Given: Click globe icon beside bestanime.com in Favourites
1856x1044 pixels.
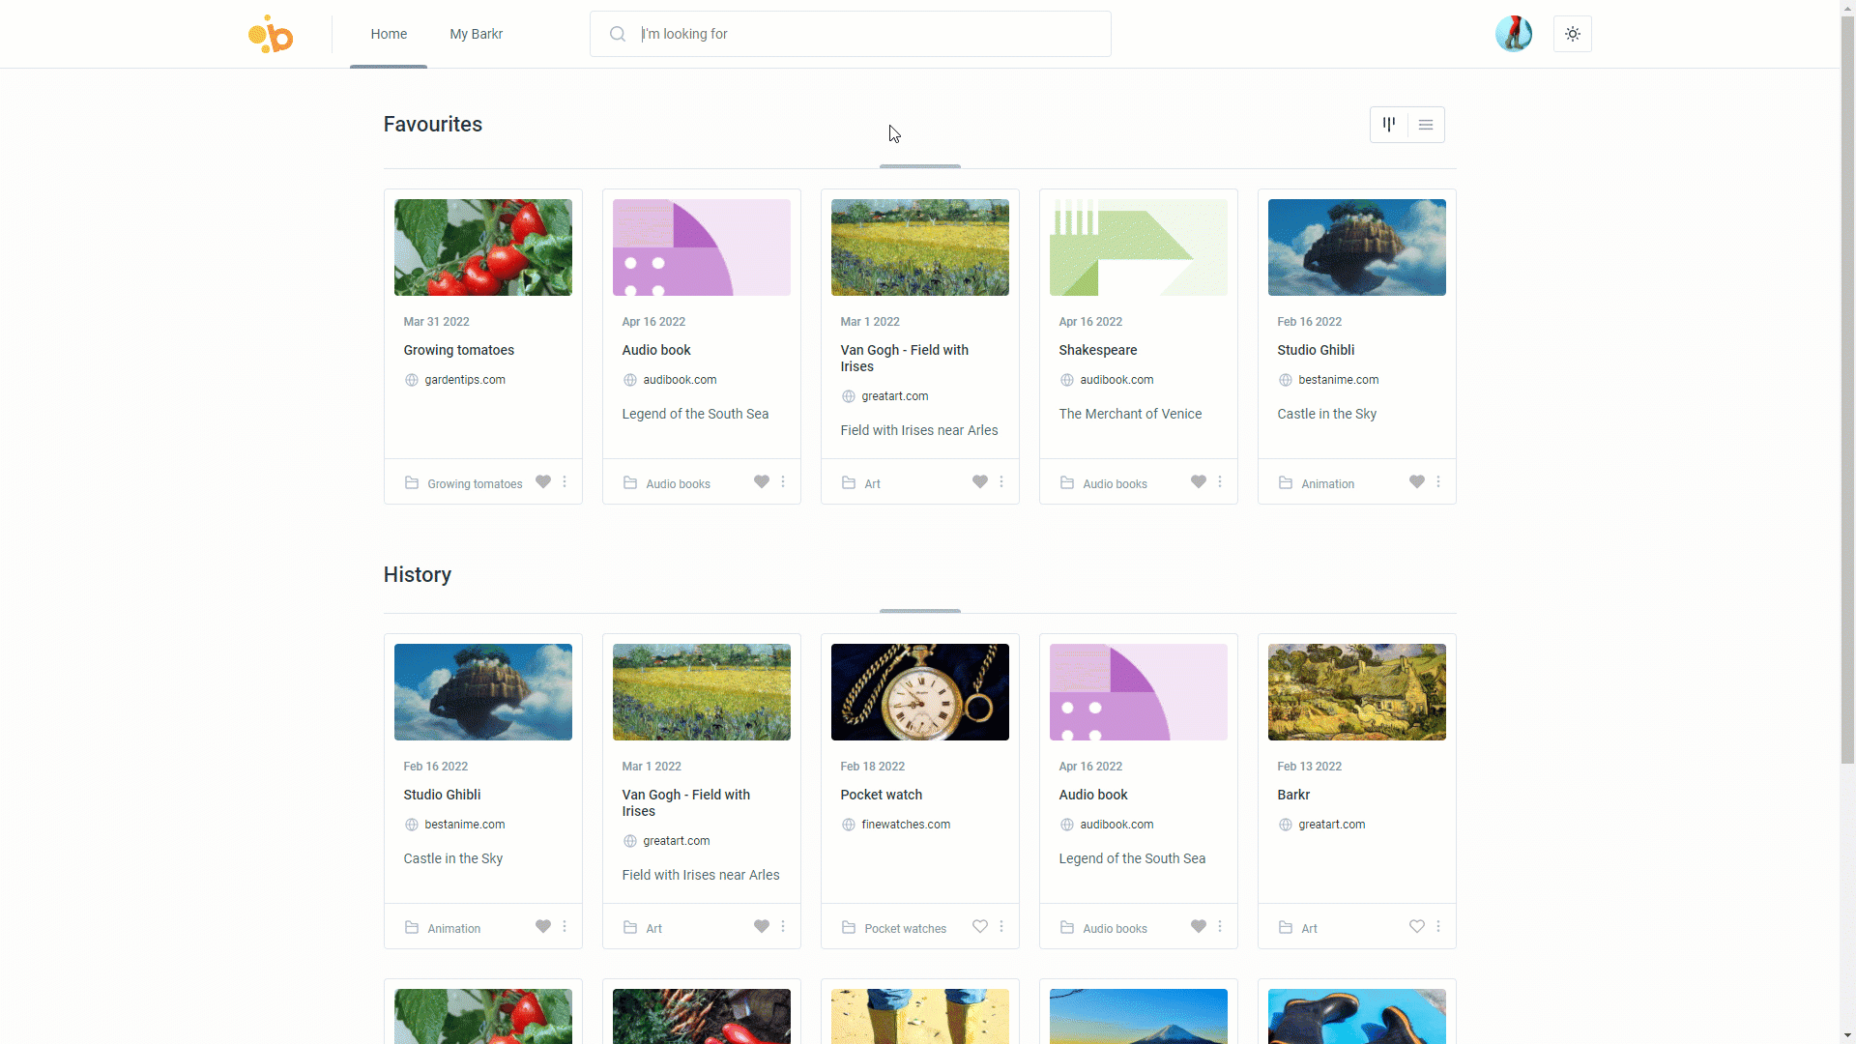Looking at the screenshot, I should 1286,380.
